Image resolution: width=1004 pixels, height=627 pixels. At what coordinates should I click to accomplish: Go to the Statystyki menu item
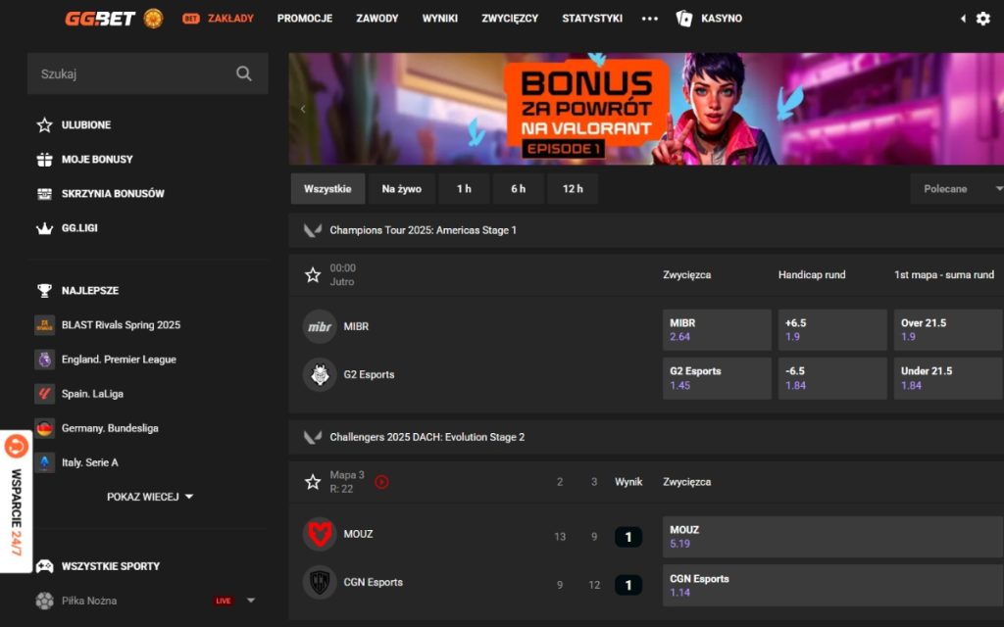pyautogui.click(x=591, y=19)
